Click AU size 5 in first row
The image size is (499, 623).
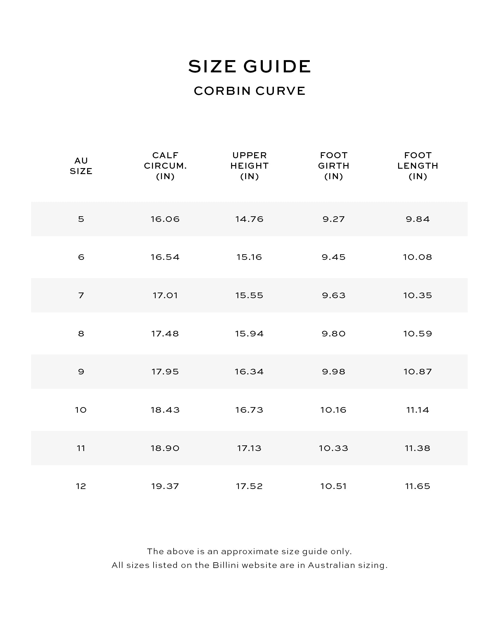[x=81, y=219]
